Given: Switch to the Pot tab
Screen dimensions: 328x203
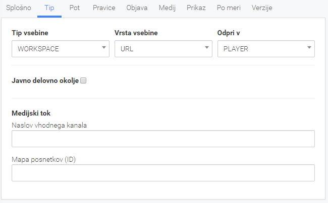Looking at the screenshot, I should 75,8.
